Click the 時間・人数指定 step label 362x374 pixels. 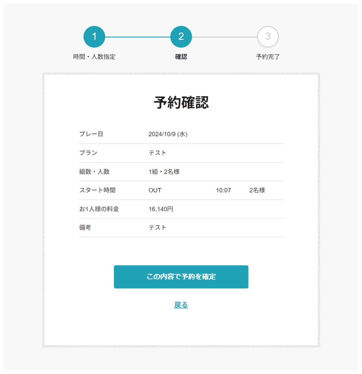pos(94,57)
